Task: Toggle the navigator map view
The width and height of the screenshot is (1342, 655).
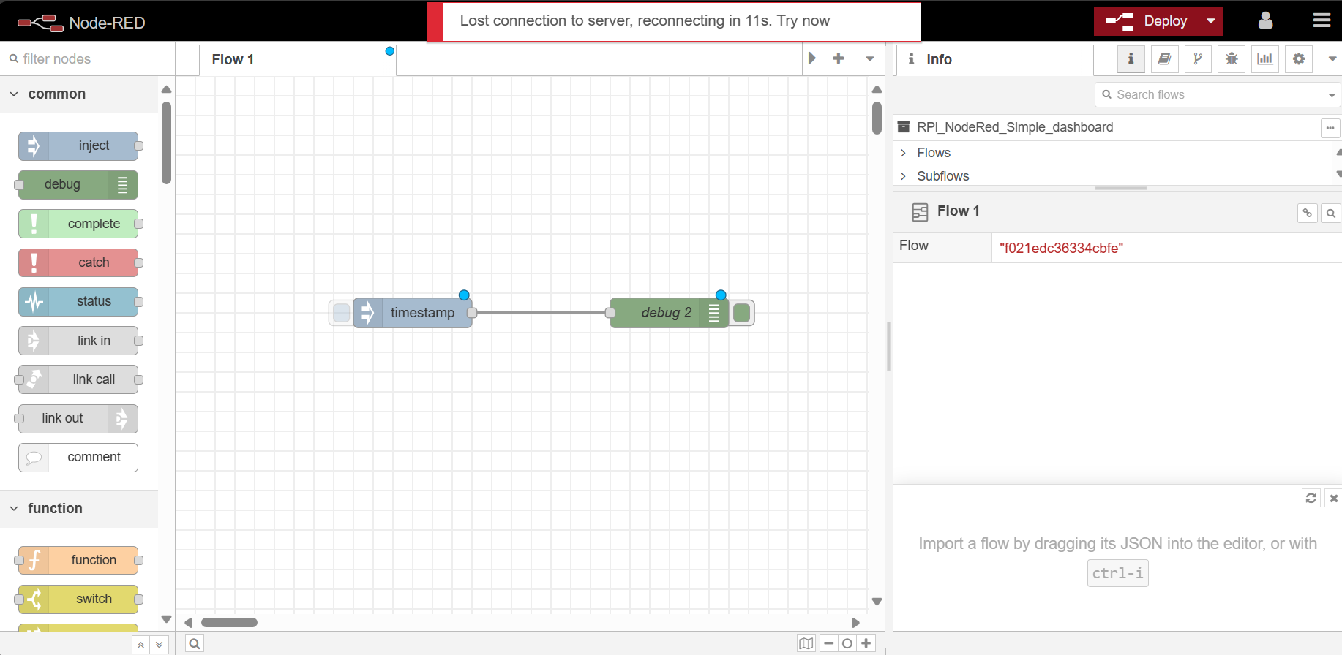Action: (x=806, y=643)
